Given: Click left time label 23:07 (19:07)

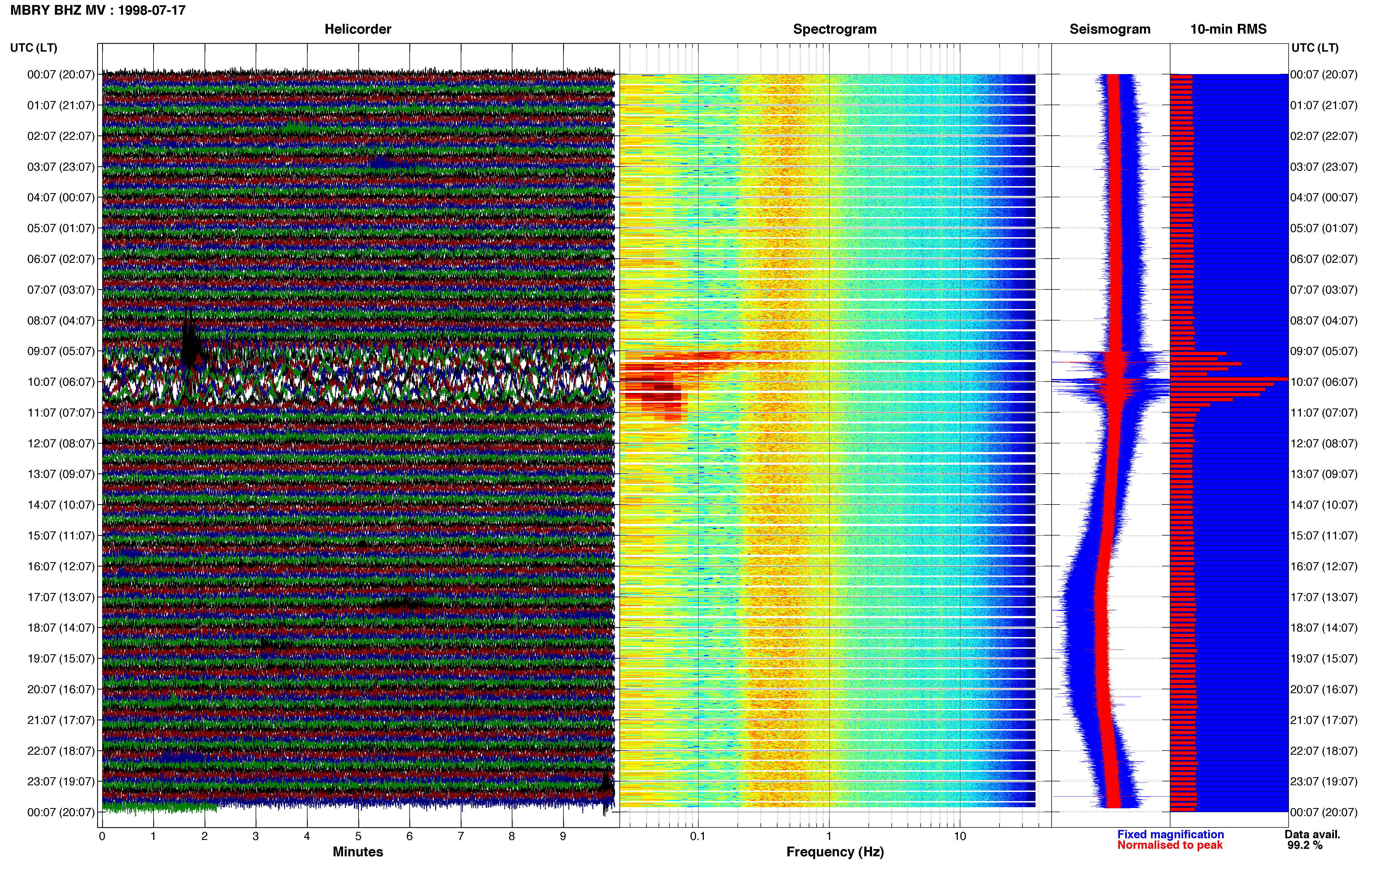Looking at the screenshot, I should pyautogui.click(x=61, y=782).
